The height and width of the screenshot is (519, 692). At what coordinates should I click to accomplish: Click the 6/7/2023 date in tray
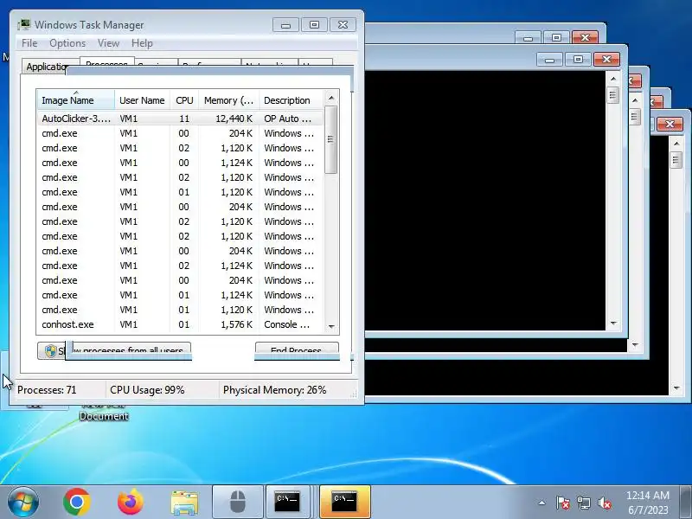tap(648, 509)
